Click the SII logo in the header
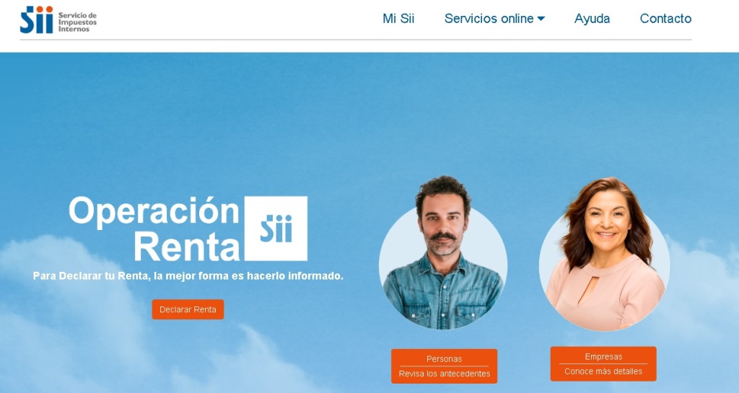The image size is (739, 393). pos(58,19)
